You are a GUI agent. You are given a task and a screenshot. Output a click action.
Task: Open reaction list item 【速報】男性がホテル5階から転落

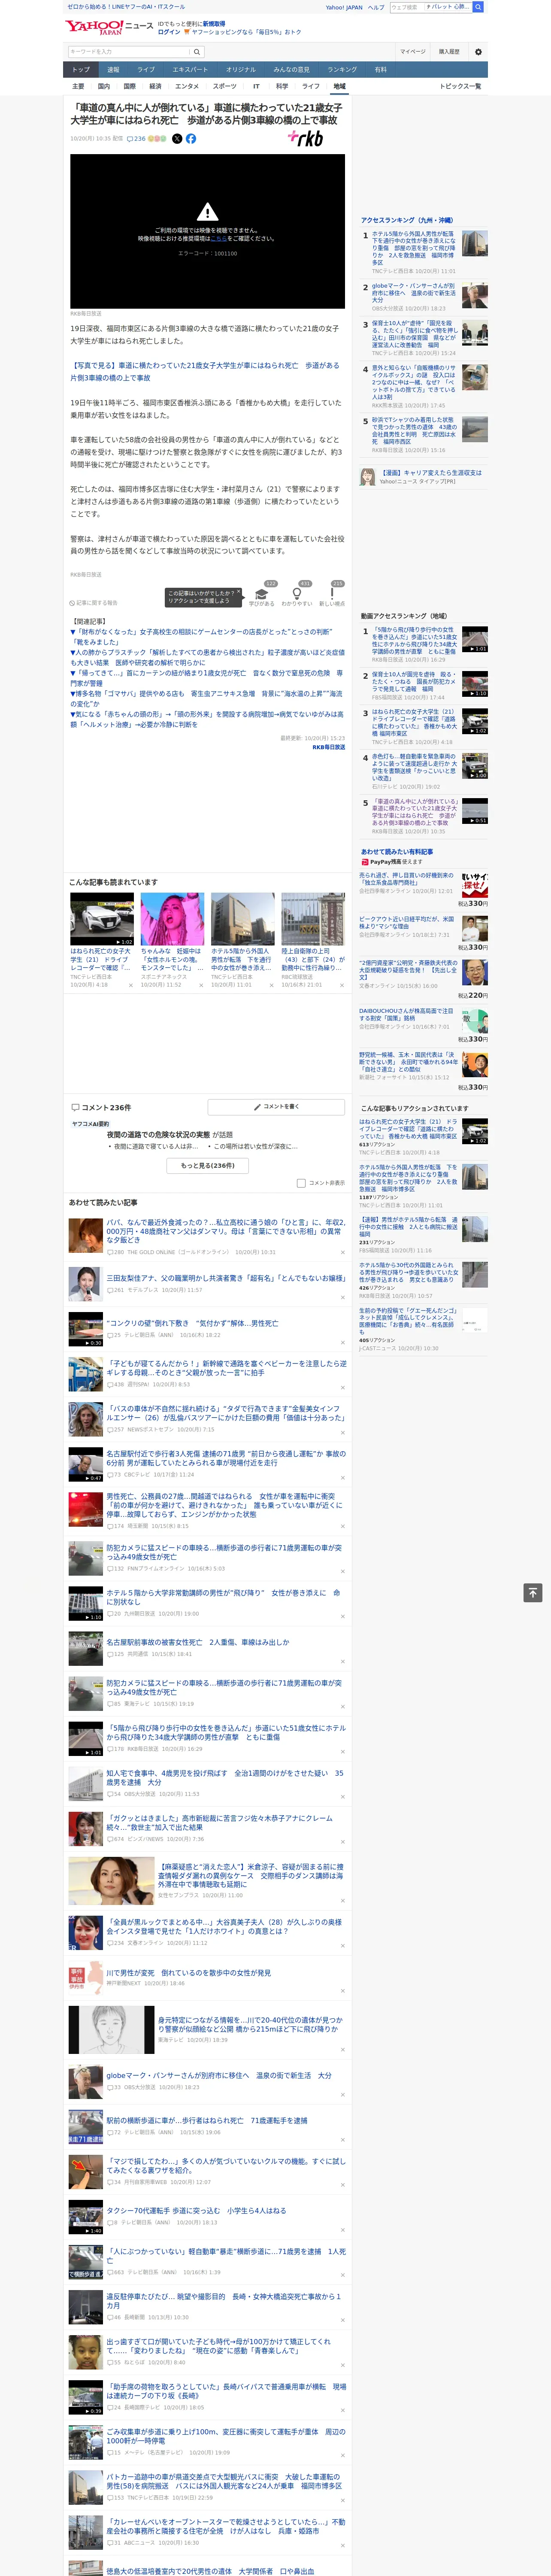409,1227
